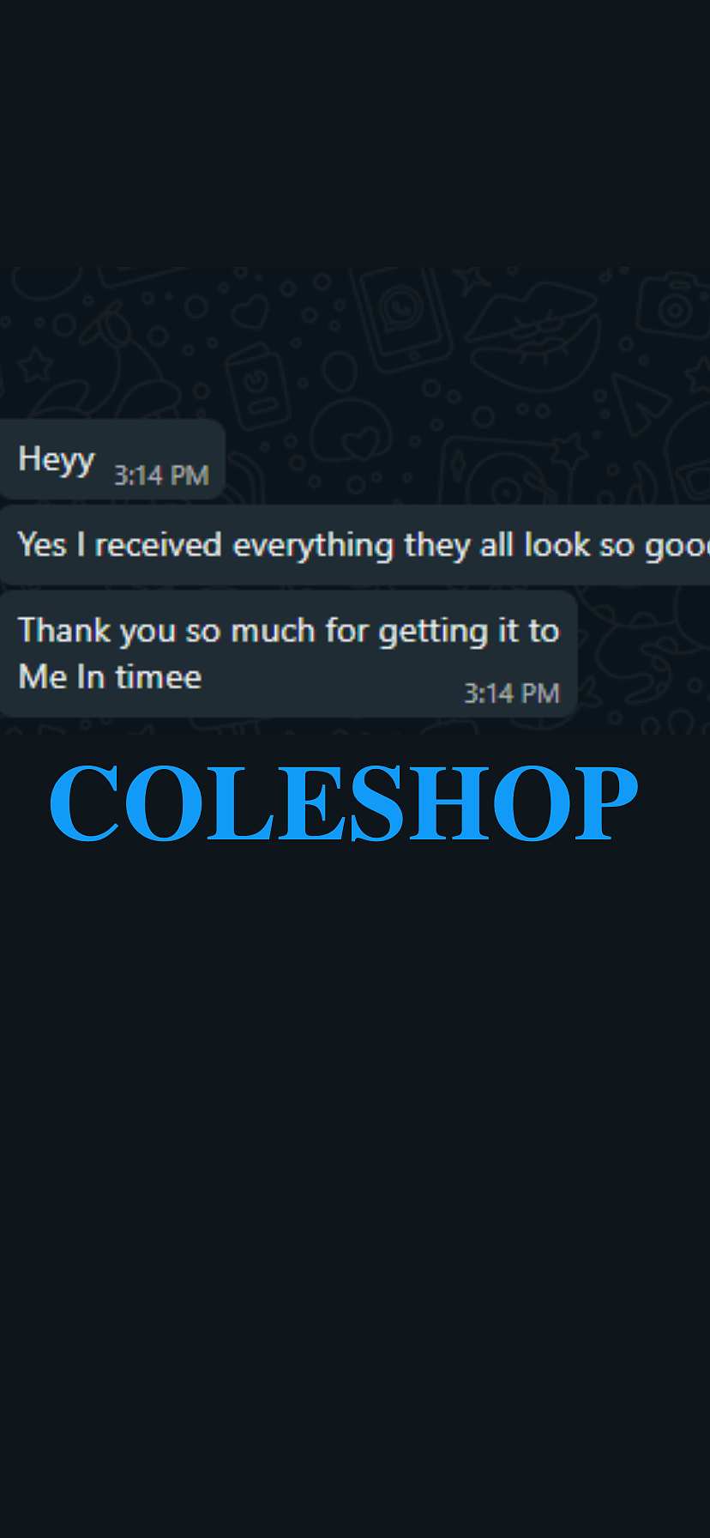Click the heart doodle near the top
710x1538 pixels.
coord(251,310)
